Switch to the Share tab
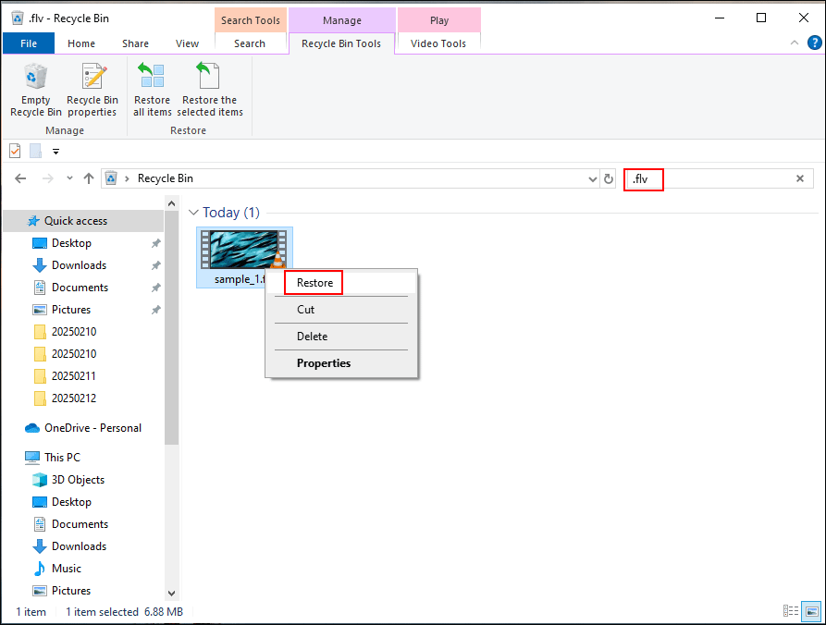This screenshot has width=826, height=625. point(135,43)
